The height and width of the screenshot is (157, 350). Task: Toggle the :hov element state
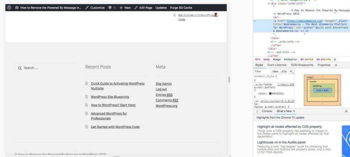(275, 72)
